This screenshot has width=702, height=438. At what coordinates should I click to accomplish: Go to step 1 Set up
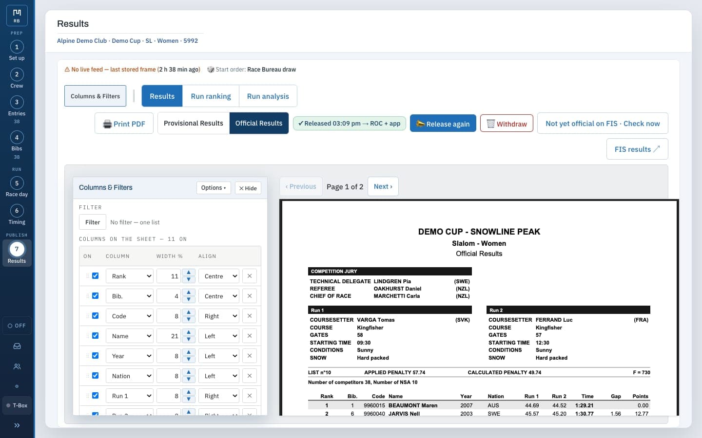17,51
